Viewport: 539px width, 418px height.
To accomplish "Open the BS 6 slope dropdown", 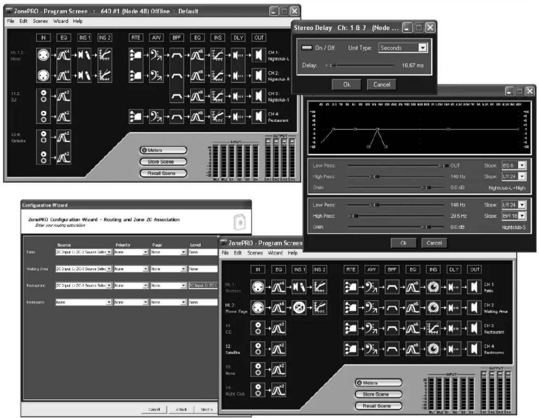I will (514, 165).
